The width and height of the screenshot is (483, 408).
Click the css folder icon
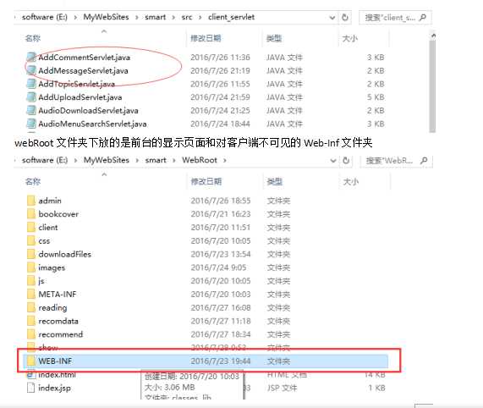31,240
